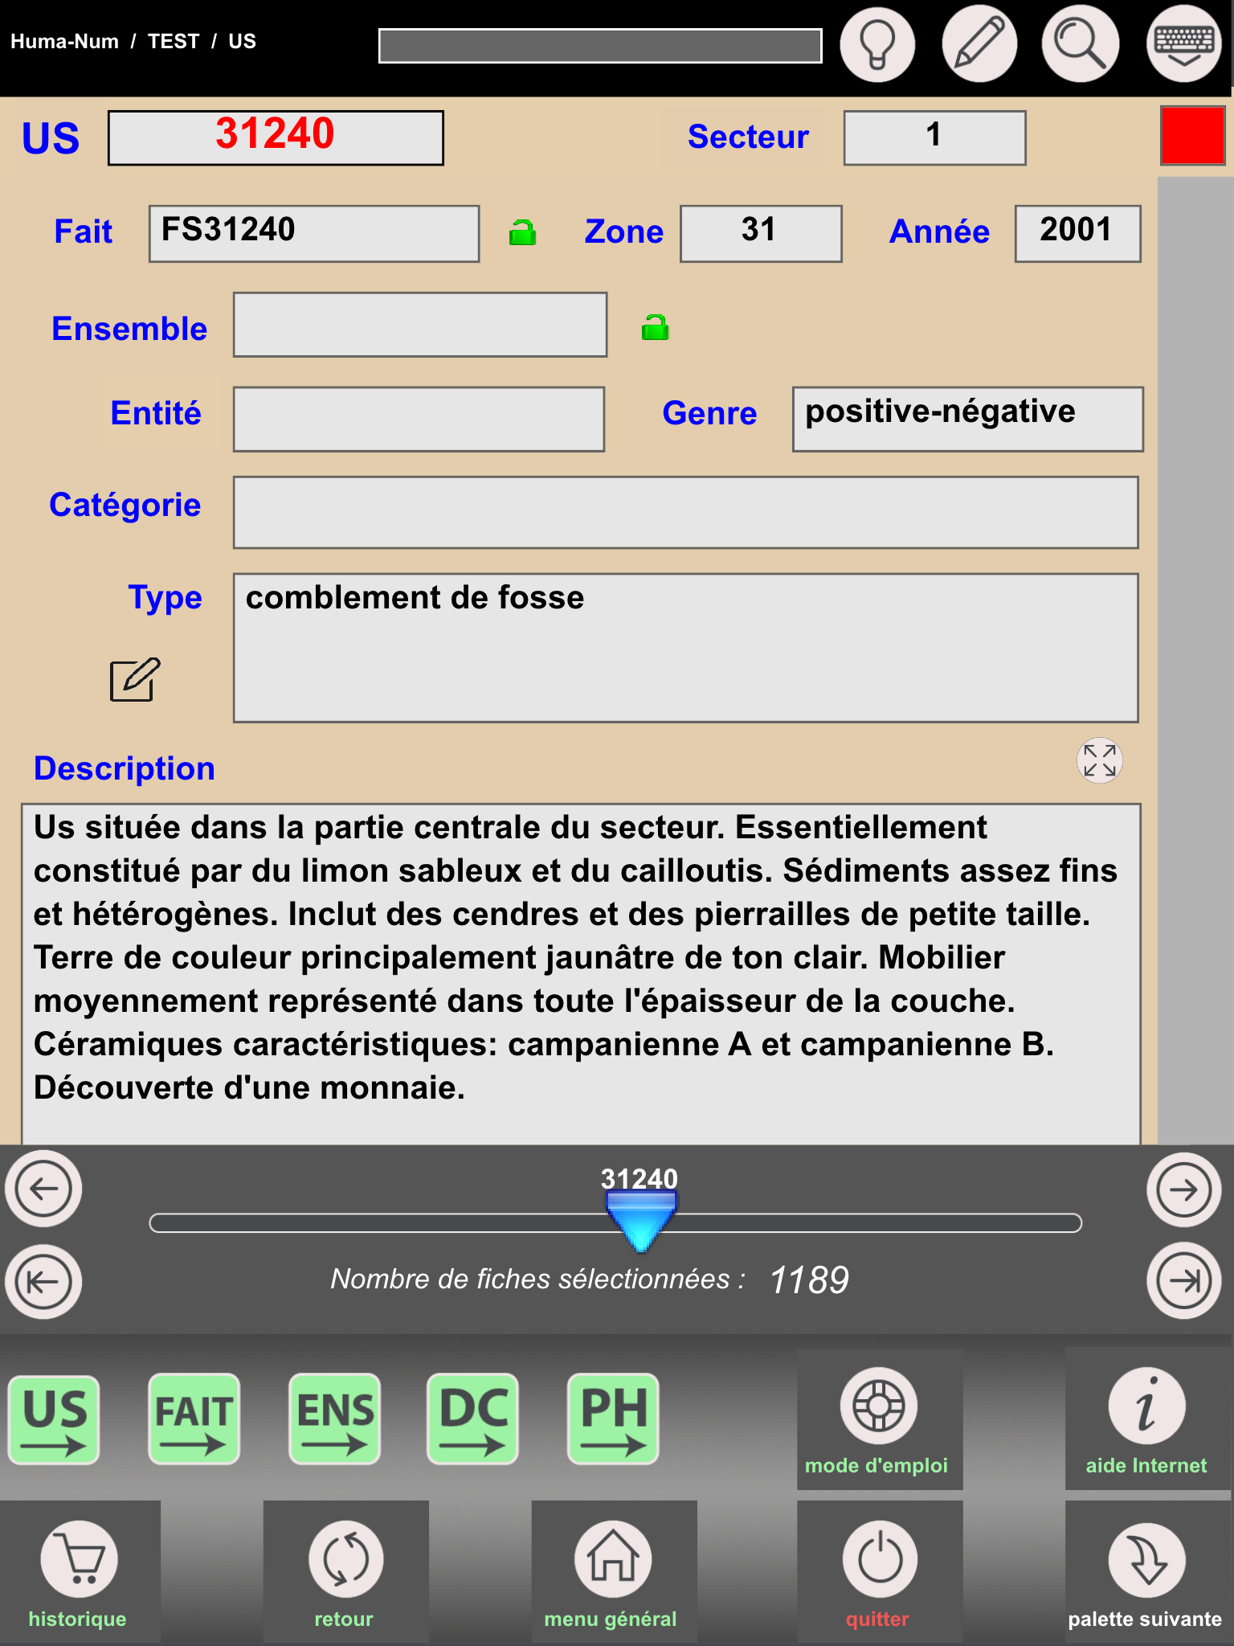
Task: Click the Type field comblement de fosse
Action: point(685,648)
